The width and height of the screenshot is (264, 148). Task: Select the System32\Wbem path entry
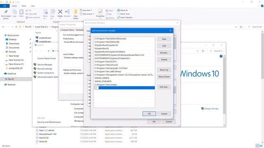124,52
